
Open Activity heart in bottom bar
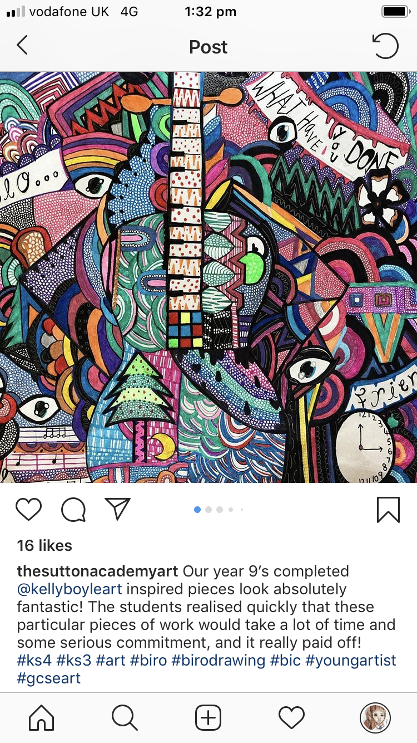[x=292, y=717]
